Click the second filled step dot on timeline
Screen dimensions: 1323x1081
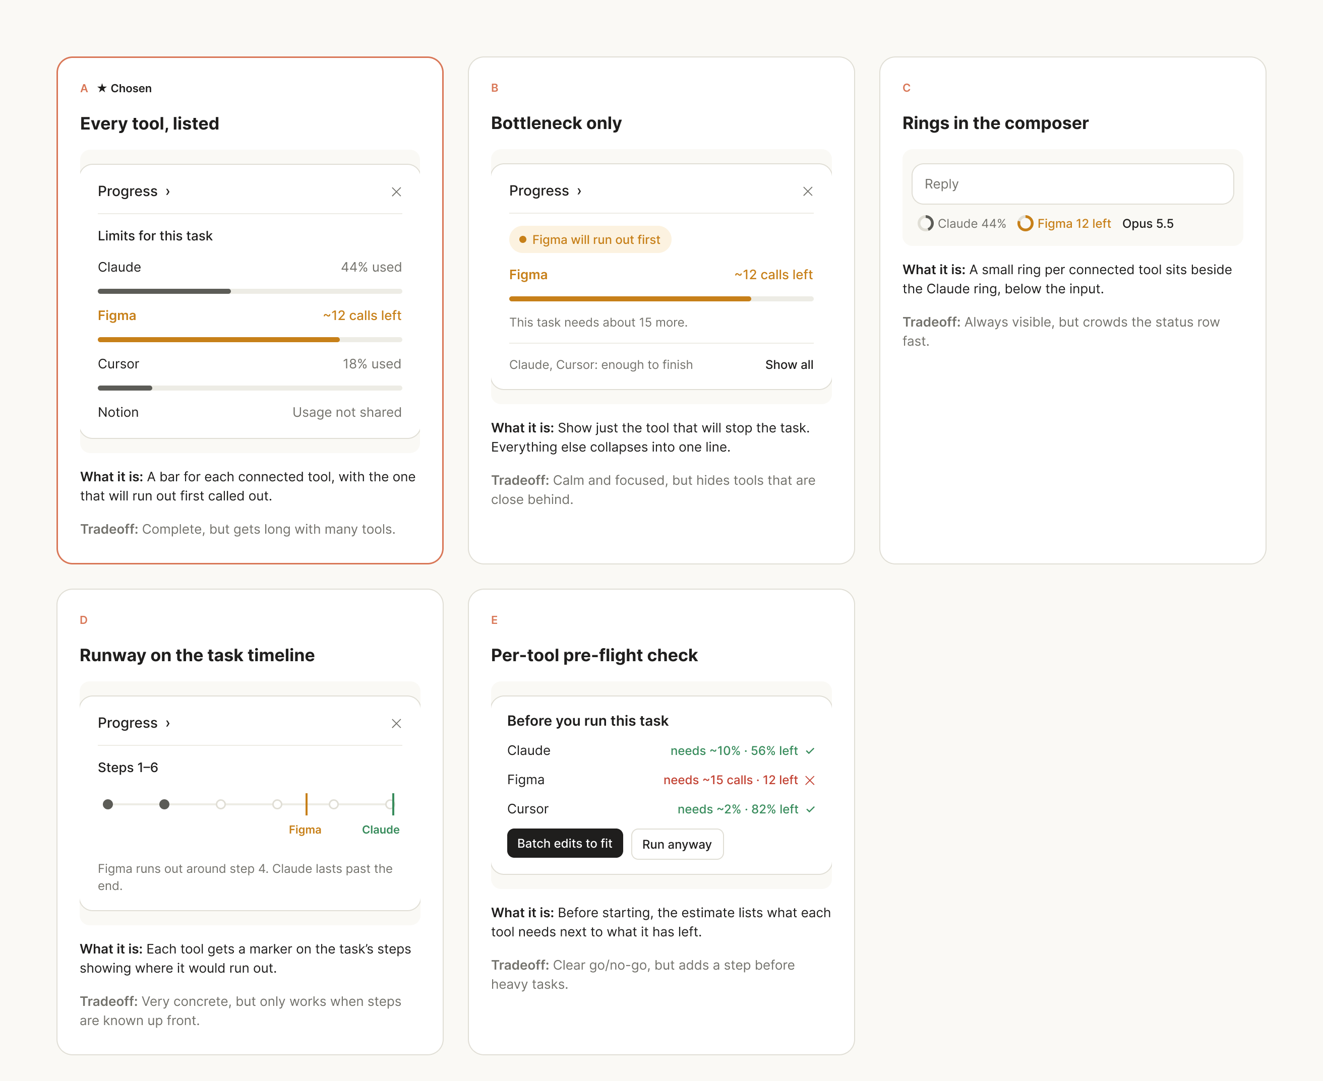pyautogui.click(x=164, y=804)
